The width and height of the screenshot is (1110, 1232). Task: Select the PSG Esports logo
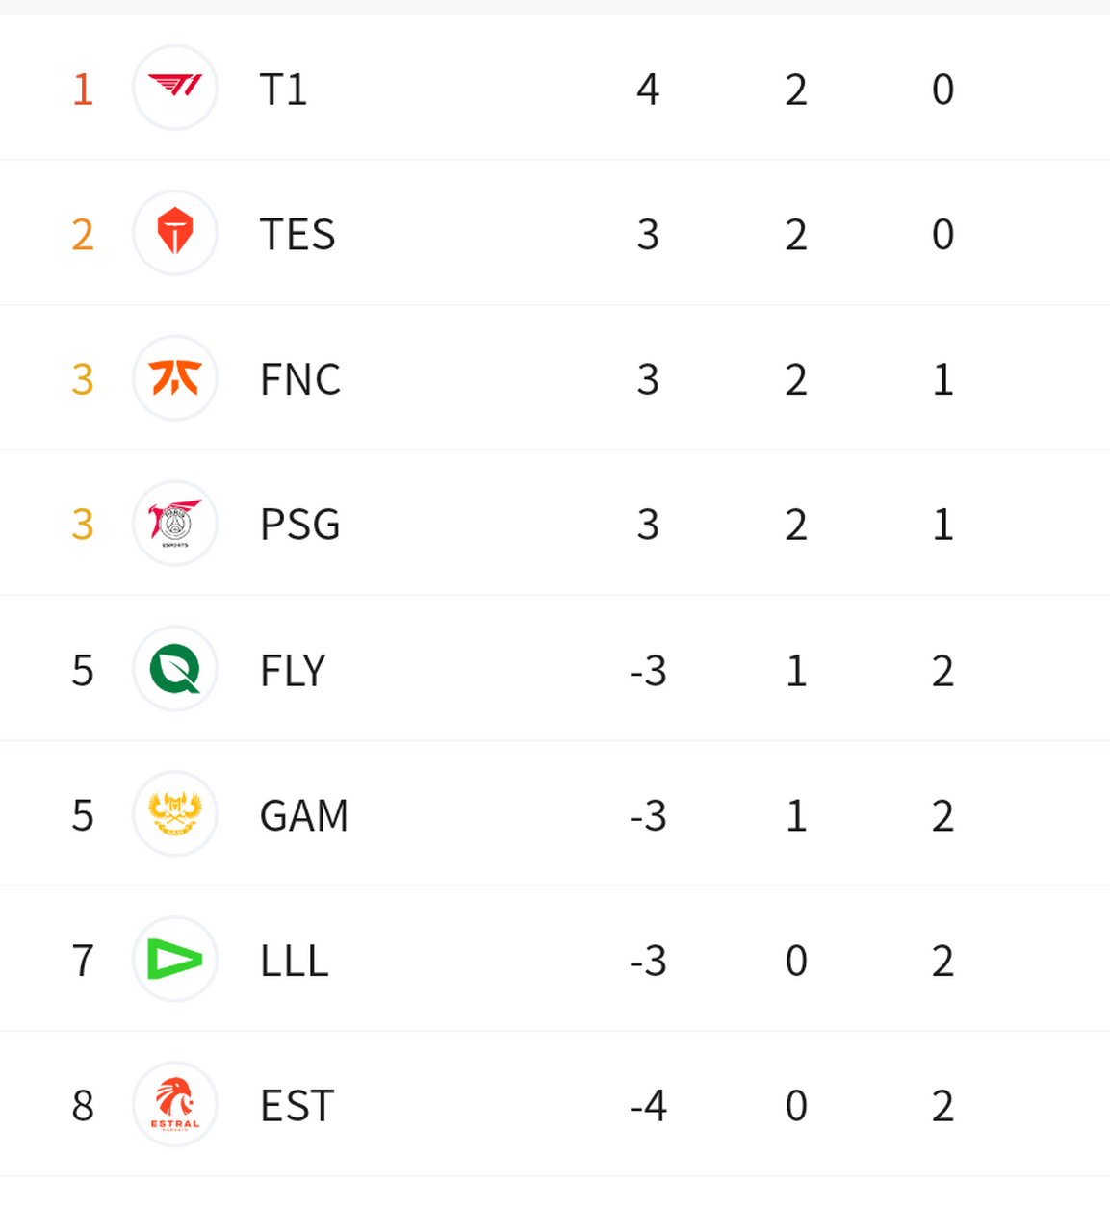(x=175, y=524)
